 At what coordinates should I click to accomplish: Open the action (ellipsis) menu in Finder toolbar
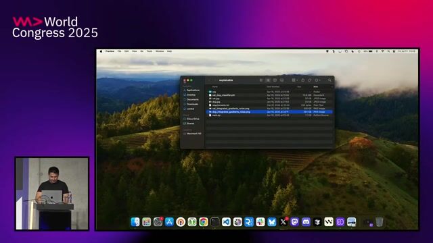317,80
